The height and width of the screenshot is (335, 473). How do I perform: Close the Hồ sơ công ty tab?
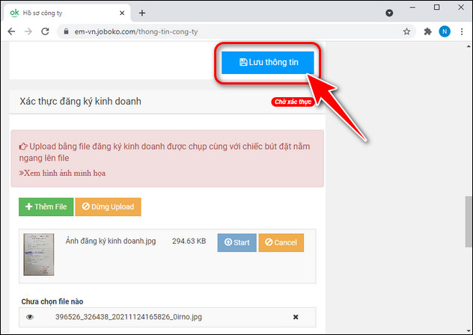click(122, 13)
